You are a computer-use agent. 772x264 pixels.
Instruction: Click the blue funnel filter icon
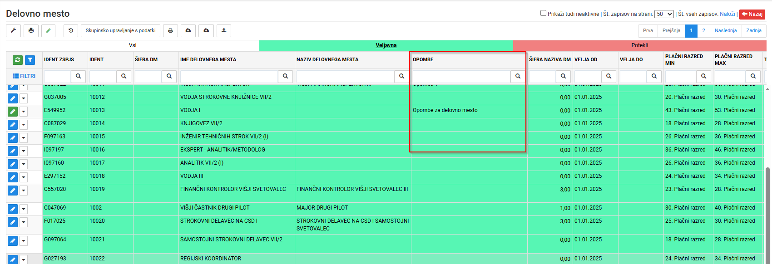click(x=30, y=60)
